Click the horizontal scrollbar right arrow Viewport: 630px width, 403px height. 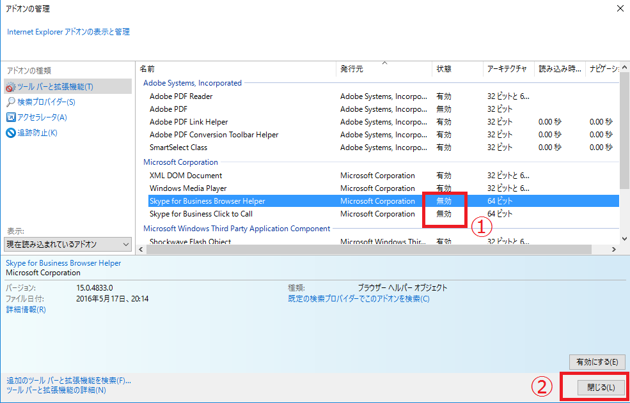click(613, 250)
